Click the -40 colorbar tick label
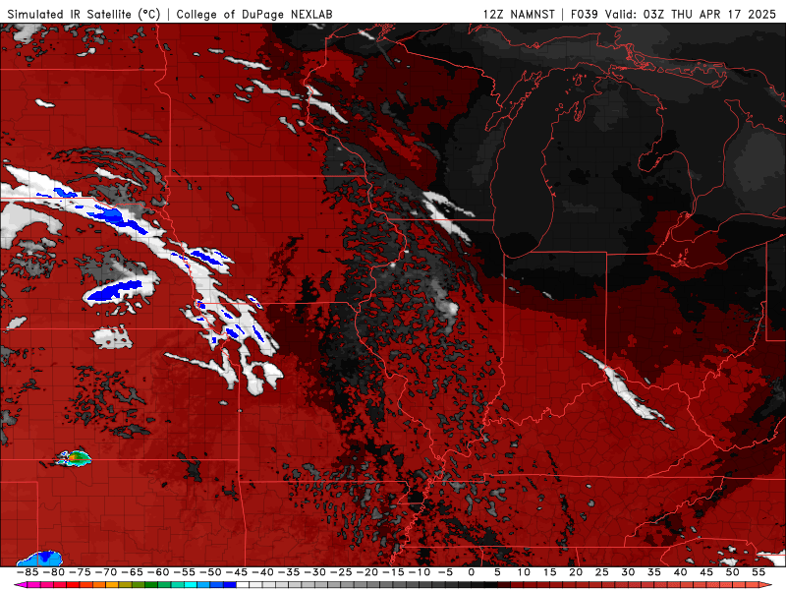This screenshot has height=590, width=786. [x=262, y=572]
